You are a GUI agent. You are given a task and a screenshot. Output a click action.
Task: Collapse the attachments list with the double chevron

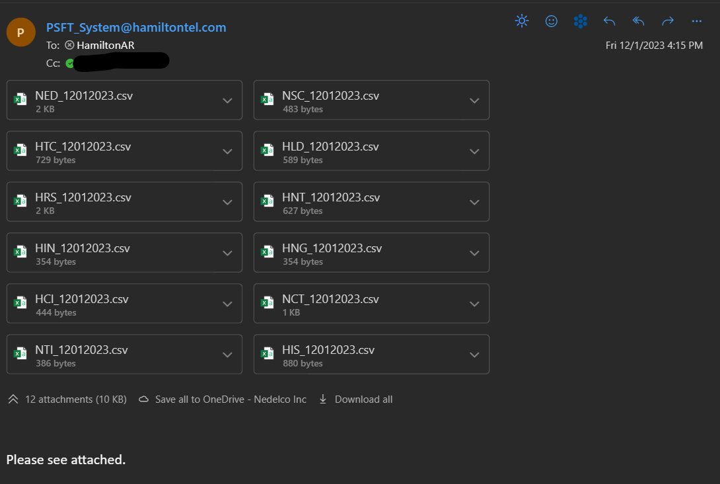(13, 399)
